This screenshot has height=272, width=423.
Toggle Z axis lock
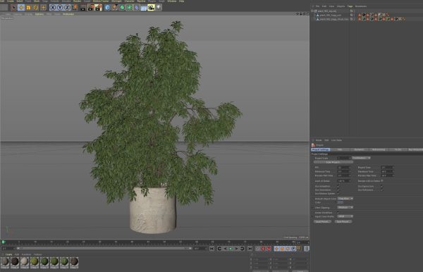click(x=67, y=8)
